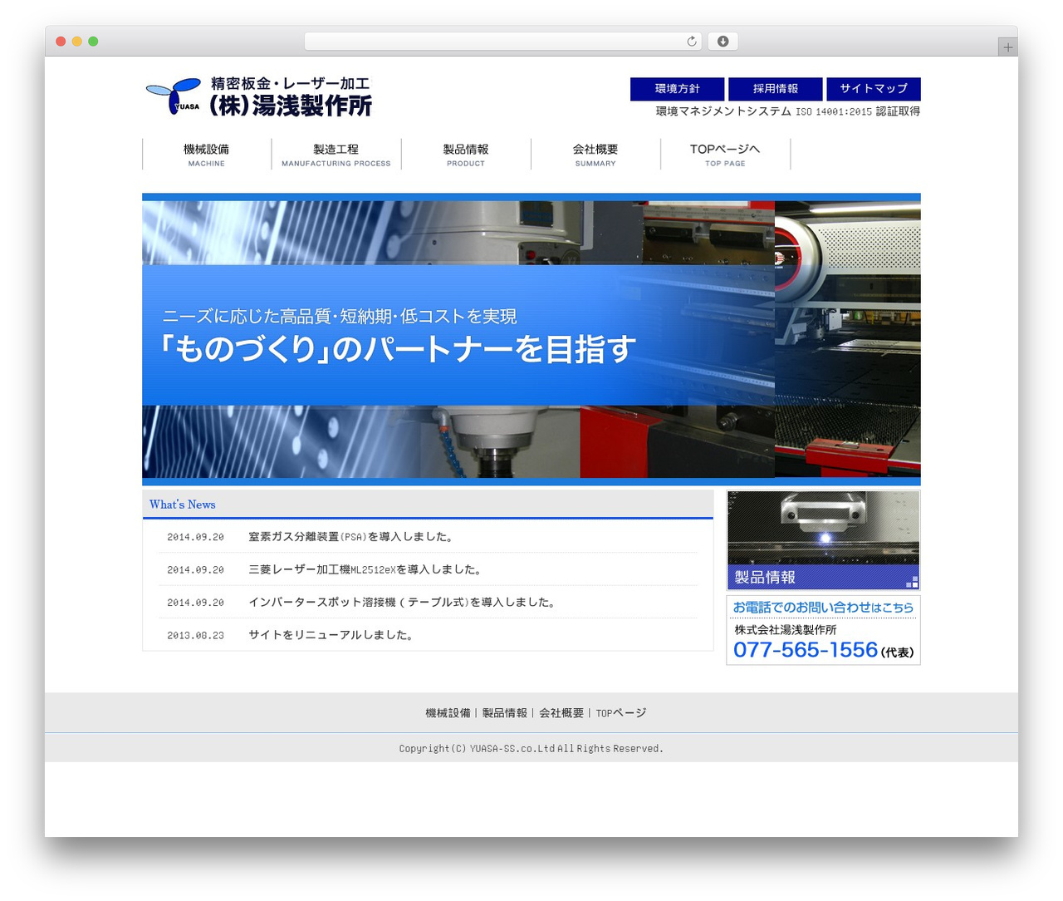Click the phone inquiry banner 077-565-1556
1063x901 pixels.
pos(823,630)
